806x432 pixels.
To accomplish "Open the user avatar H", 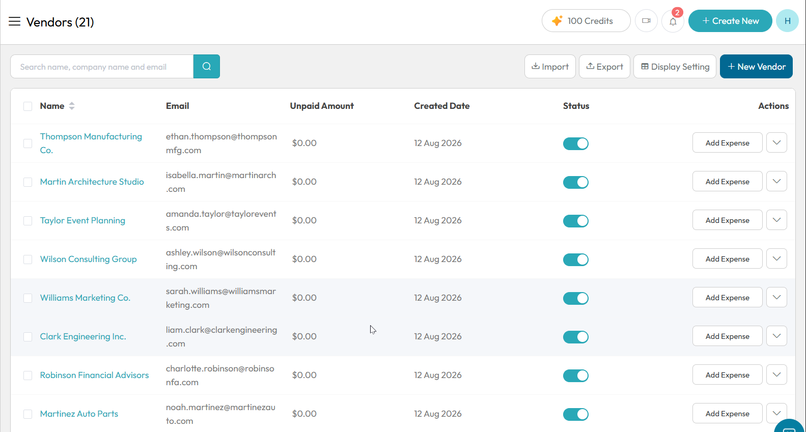I will pos(787,21).
